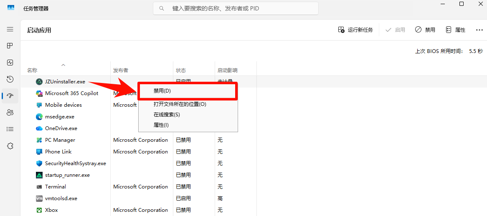This screenshot has width=487, height=216.
Task: Click the 上次 BIOS 所用时间 label
Action: (439, 51)
